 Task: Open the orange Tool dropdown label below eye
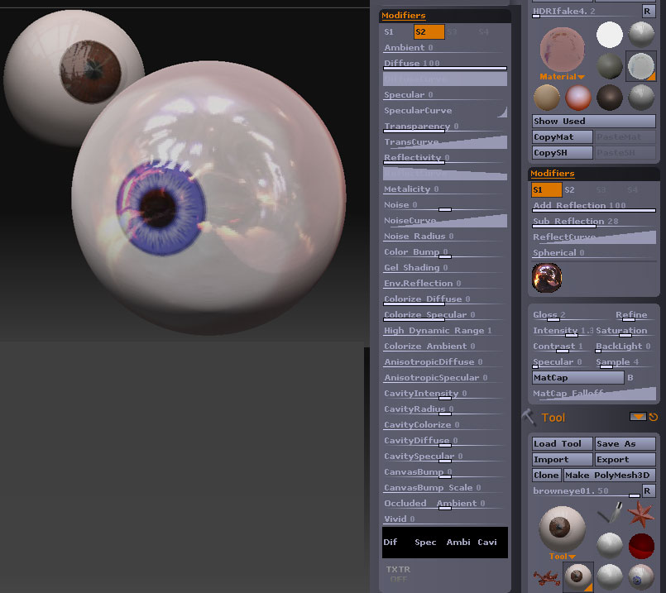coord(562,556)
